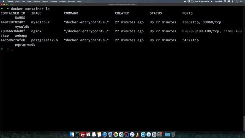Click the 5432/tcp port text
The image size is (245, 138).
(x=191, y=40)
